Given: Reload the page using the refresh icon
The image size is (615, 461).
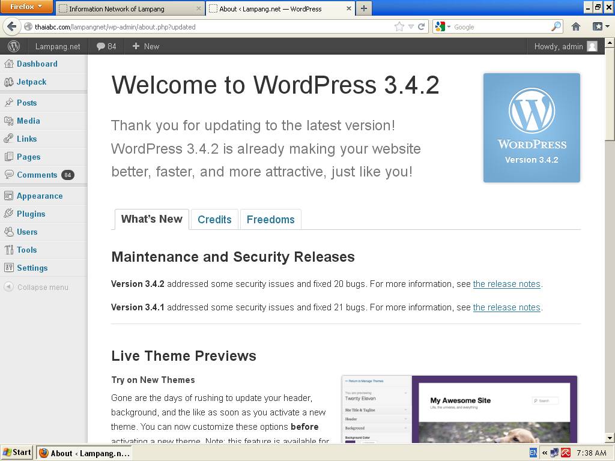Looking at the screenshot, I should 421,26.
